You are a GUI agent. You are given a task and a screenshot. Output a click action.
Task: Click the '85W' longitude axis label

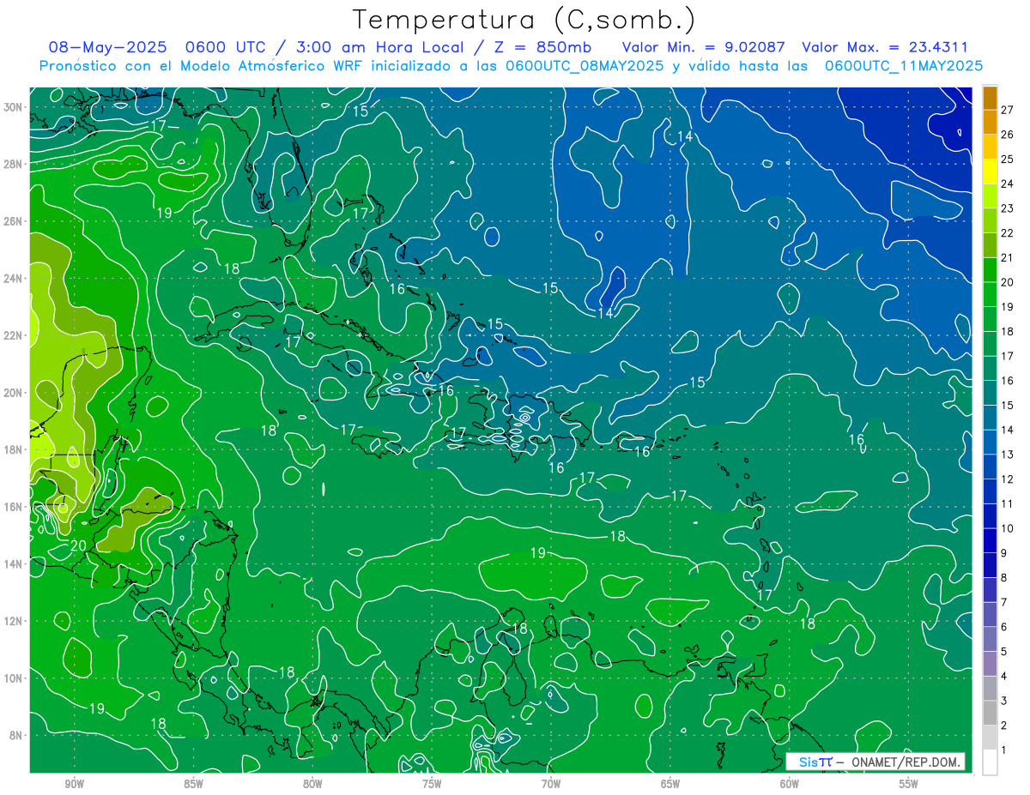click(193, 784)
